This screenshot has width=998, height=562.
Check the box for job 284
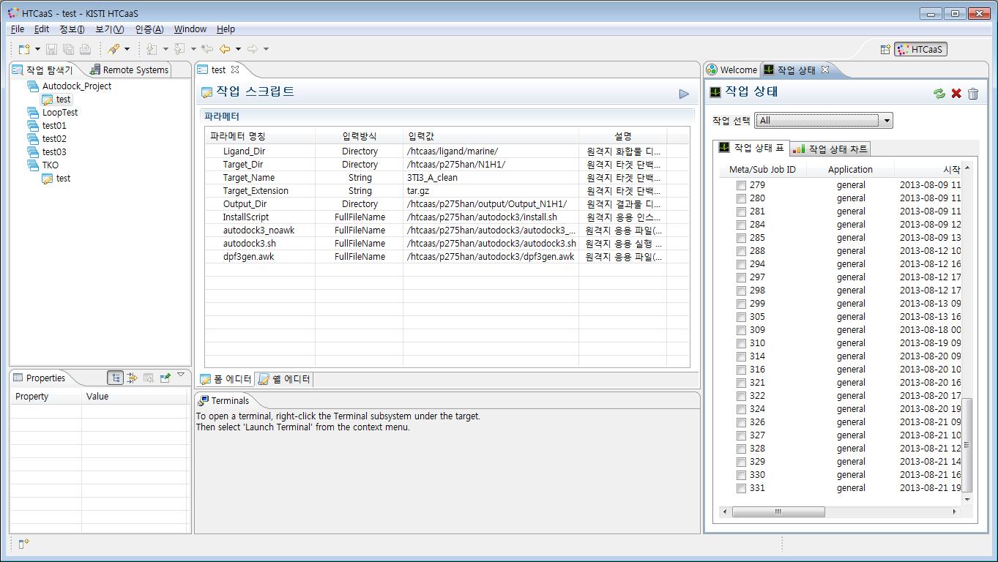coord(741,225)
